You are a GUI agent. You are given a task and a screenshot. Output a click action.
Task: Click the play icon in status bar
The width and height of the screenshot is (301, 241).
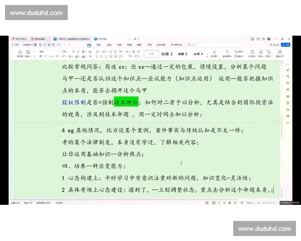coord(224,203)
